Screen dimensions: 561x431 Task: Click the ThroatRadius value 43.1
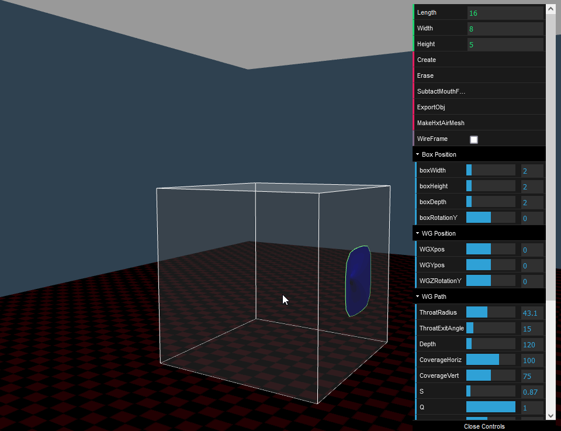click(x=532, y=313)
